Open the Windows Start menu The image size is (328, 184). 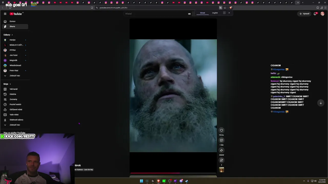click(141, 181)
